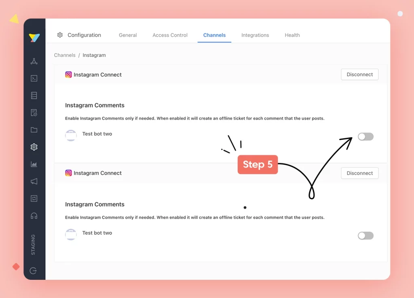414x298 pixels.
Task: Switch to the Access Control tab
Action: [170, 35]
